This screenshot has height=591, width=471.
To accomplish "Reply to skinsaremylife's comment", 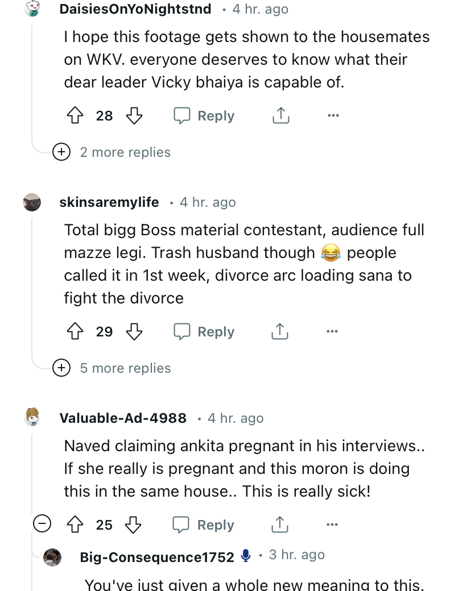I will (205, 332).
